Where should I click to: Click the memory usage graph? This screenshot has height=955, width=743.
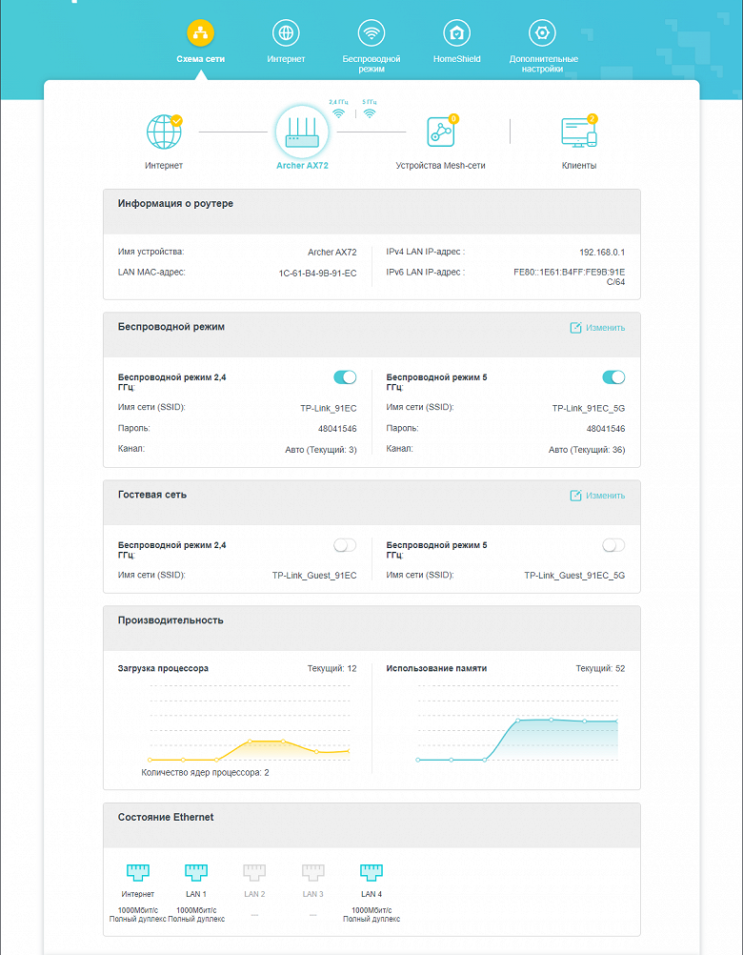[518, 723]
